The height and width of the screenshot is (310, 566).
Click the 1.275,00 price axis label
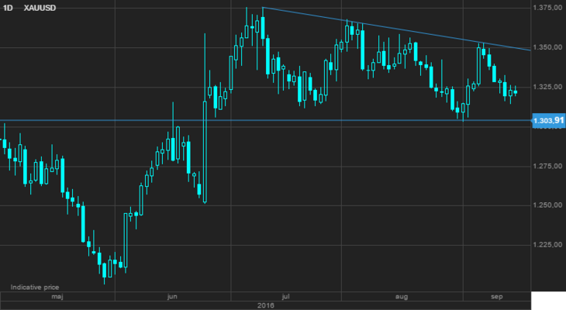pyautogui.click(x=547, y=166)
